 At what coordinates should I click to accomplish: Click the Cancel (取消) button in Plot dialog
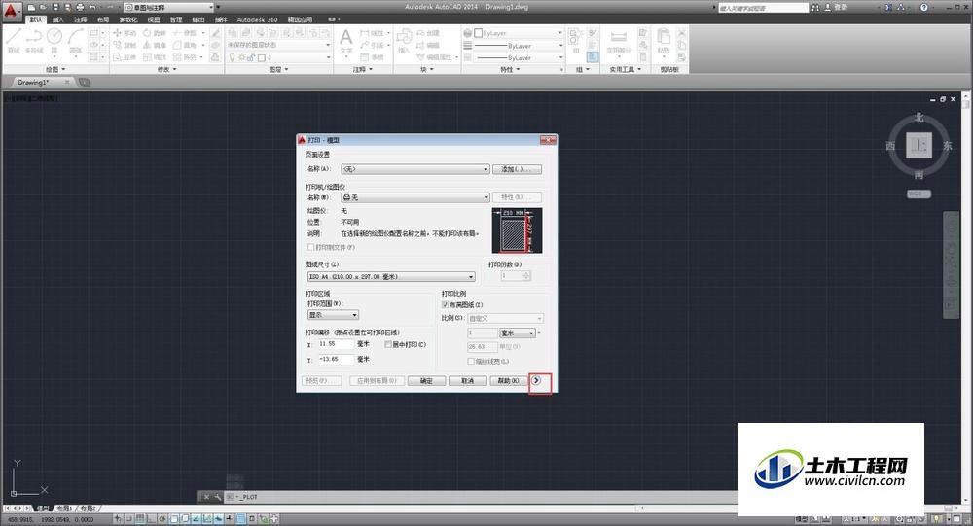tap(467, 381)
